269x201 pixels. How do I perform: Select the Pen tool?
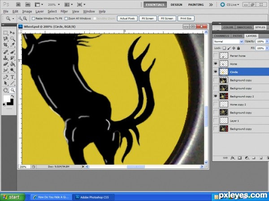pos(6,77)
